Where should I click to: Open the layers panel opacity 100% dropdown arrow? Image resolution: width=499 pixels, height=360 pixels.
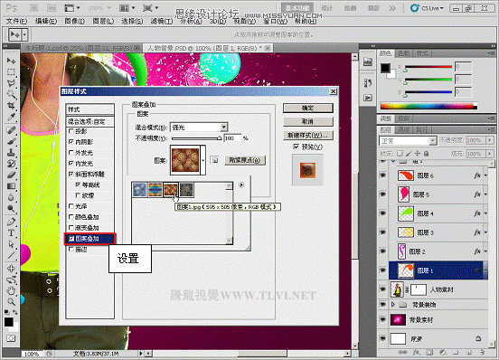(x=490, y=140)
